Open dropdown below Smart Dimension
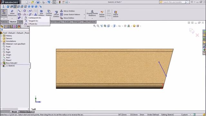 click(x=12, y=18)
